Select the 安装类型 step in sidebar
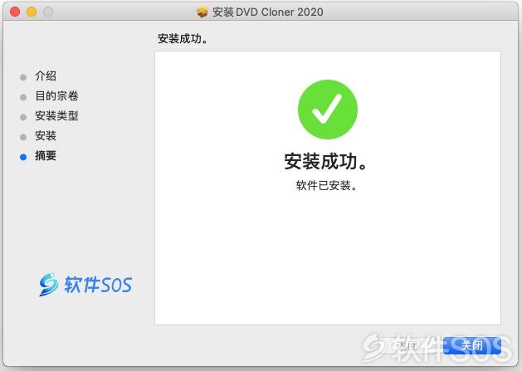Image resolution: width=522 pixels, height=371 pixels. (x=56, y=116)
